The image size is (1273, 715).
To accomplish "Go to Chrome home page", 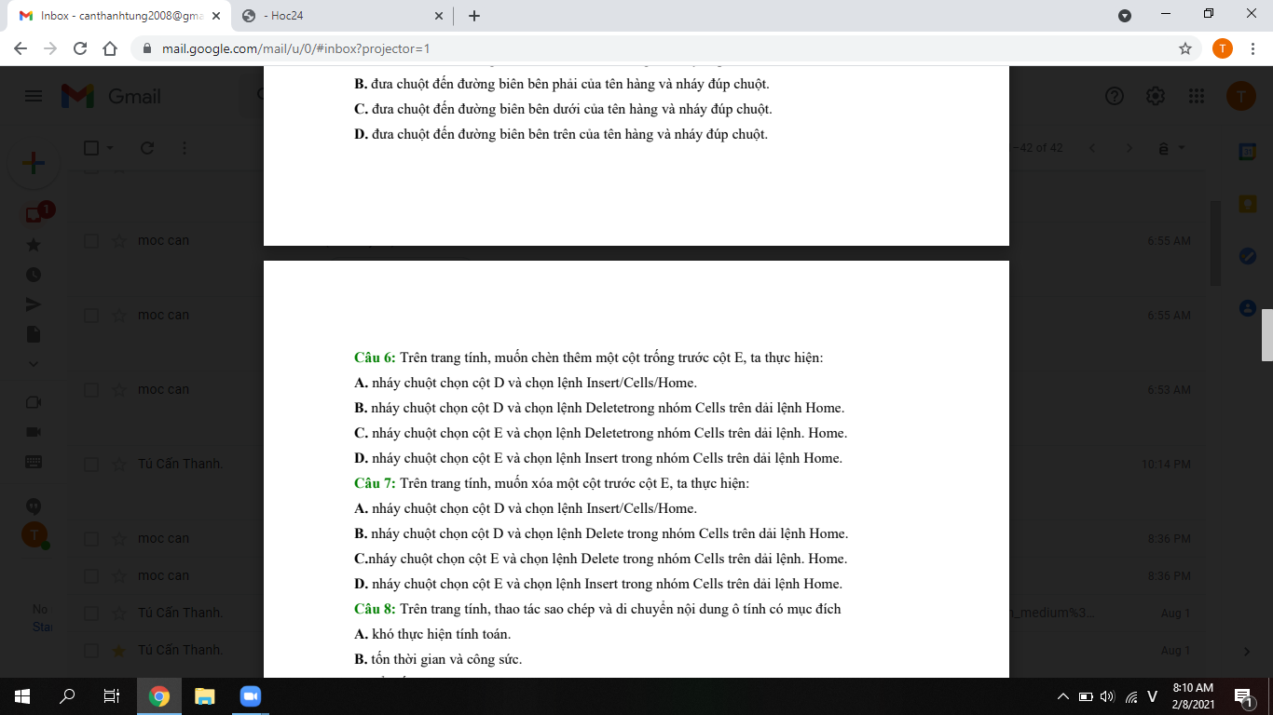I will (x=110, y=48).
